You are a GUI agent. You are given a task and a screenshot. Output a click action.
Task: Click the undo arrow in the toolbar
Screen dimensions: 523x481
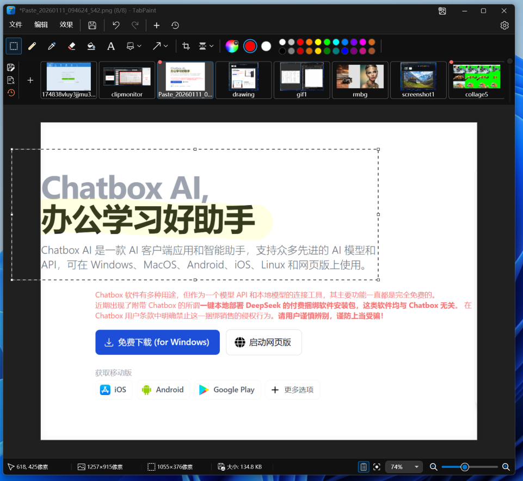pyautogui.click(x=115, y=25)
